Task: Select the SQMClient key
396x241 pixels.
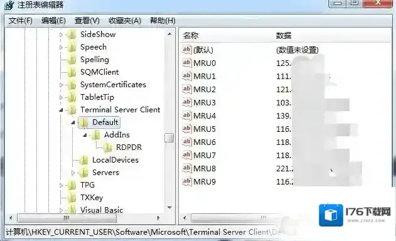Action: [99, 72]
